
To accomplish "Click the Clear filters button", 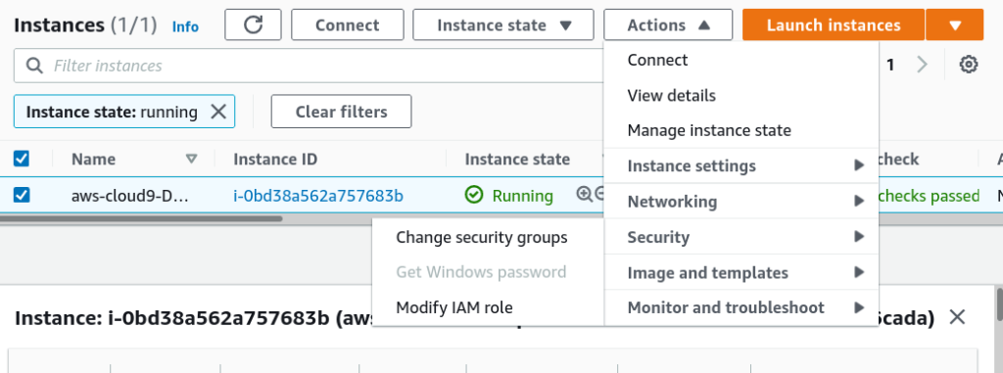I will (341, 112).
